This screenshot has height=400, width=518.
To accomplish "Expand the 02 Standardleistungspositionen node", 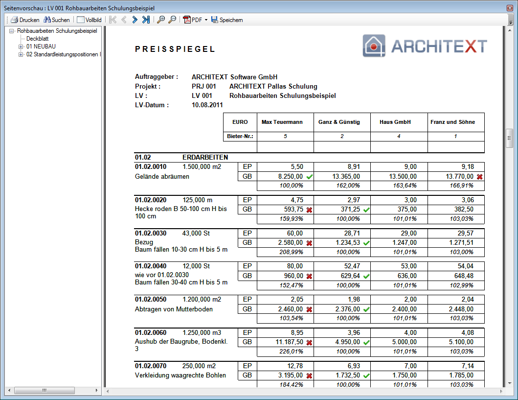I will tap(21, 54).
